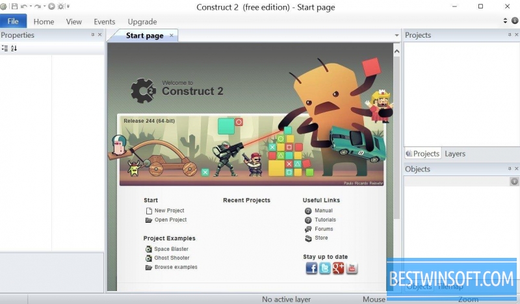Close the Start page tab
The height and width of the screenshot is (304, 520).
coord(172,35)
